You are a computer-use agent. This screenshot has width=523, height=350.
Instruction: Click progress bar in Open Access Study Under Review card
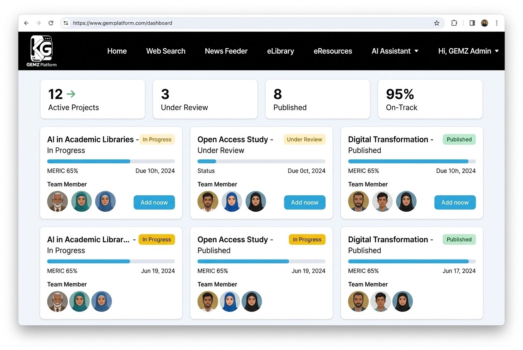261,161
